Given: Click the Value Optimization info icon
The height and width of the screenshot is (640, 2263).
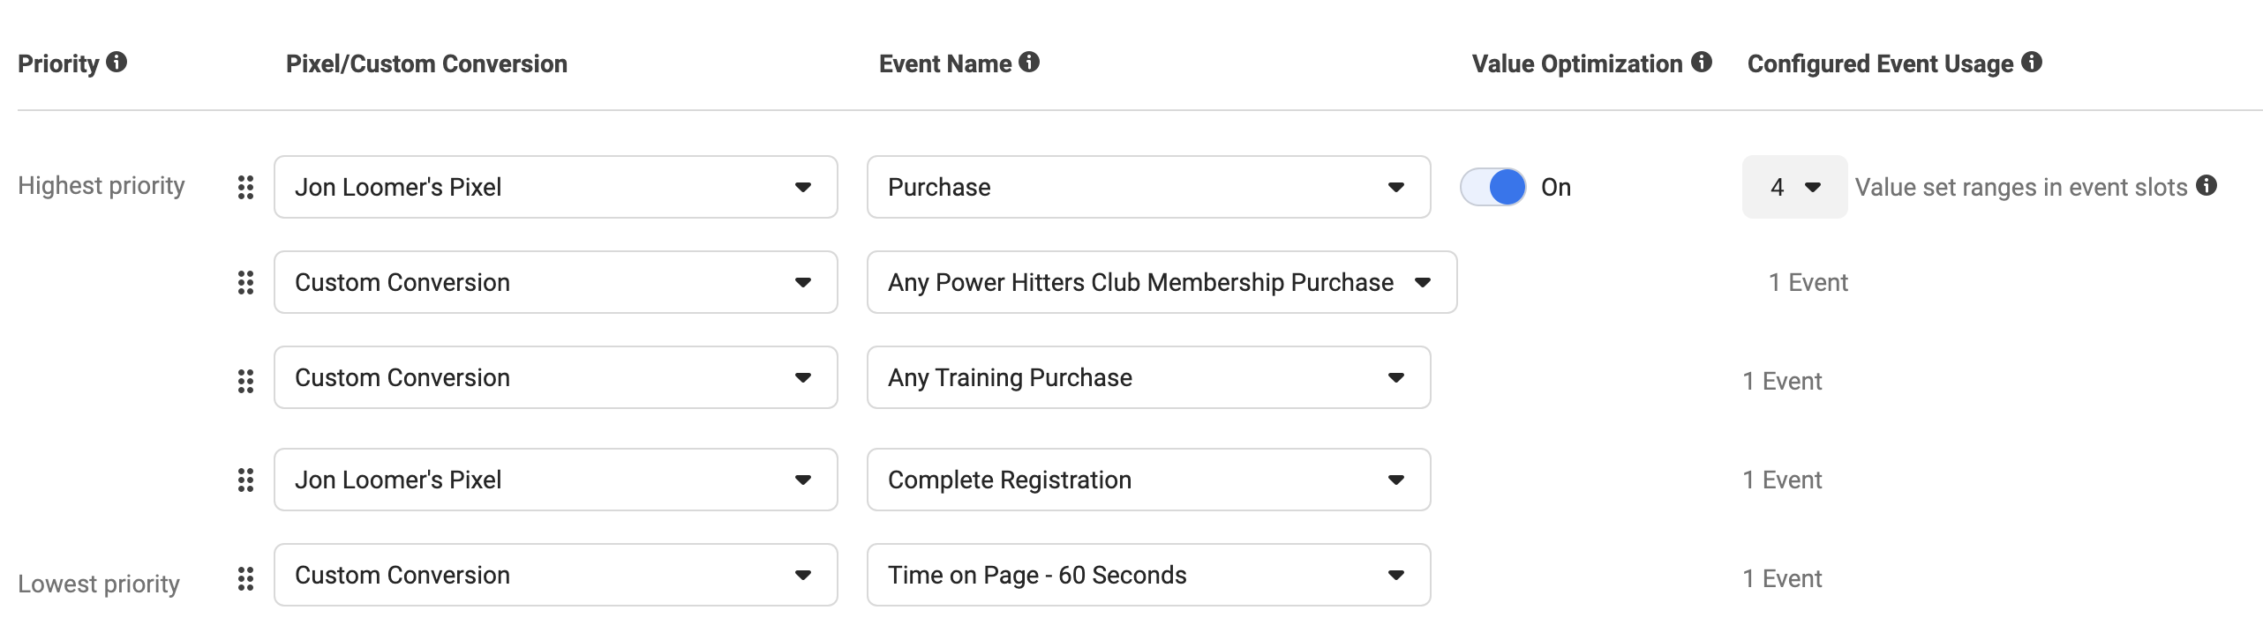Looking at the screenshot, I should (x=1702, y=62).
